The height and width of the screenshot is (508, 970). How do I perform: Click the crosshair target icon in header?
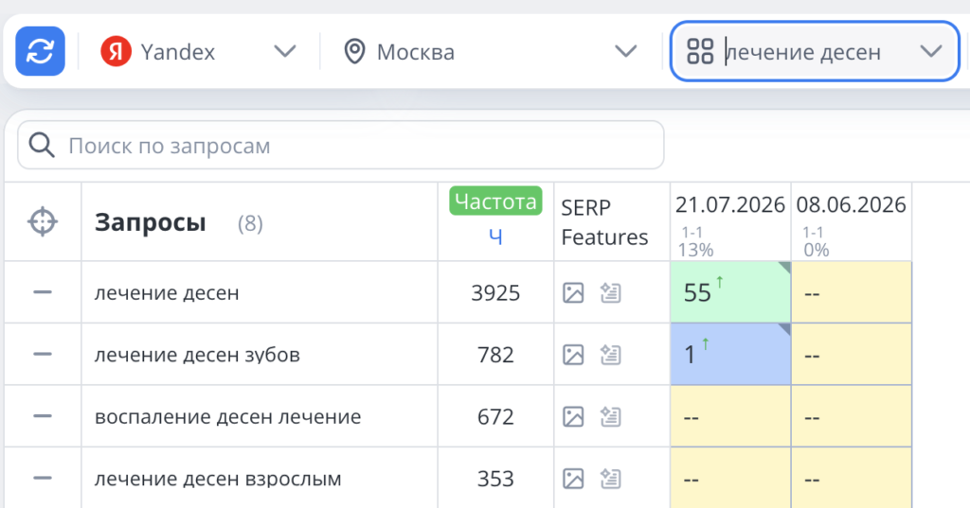(43, 222)
